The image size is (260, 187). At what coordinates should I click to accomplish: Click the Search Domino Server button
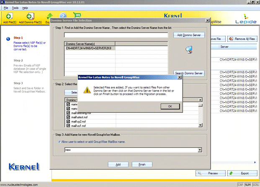pos(189,73)
